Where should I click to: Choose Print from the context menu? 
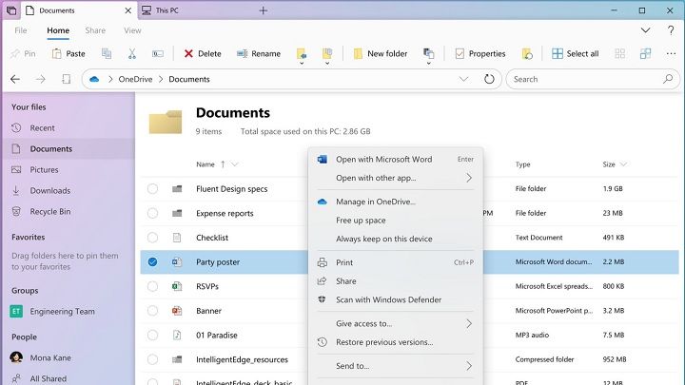pyautogui.click(x=344, y=262)
